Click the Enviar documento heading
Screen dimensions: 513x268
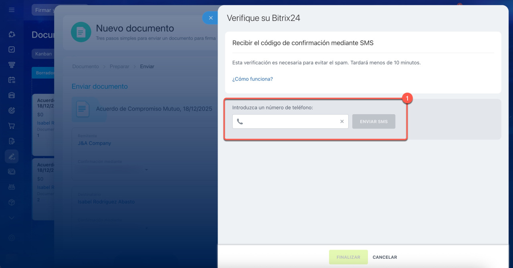(x=99, y=86)
